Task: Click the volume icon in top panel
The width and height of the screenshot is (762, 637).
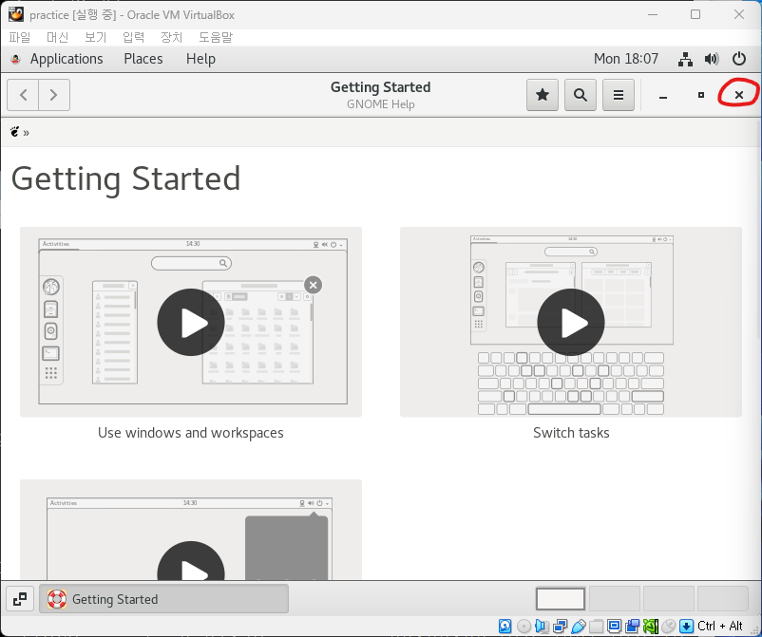Action: click(712, 59)
